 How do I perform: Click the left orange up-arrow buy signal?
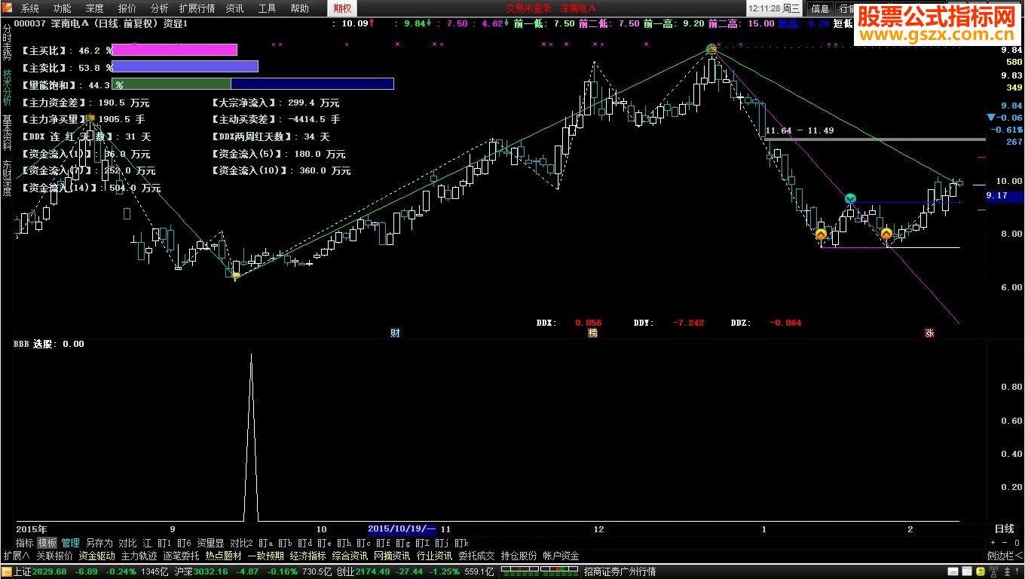pyautogui.click(x=821, y=234)
